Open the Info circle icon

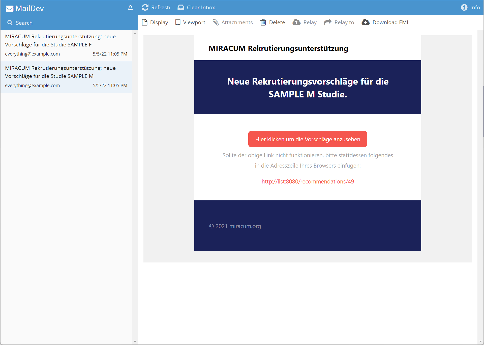click(464, 7)
